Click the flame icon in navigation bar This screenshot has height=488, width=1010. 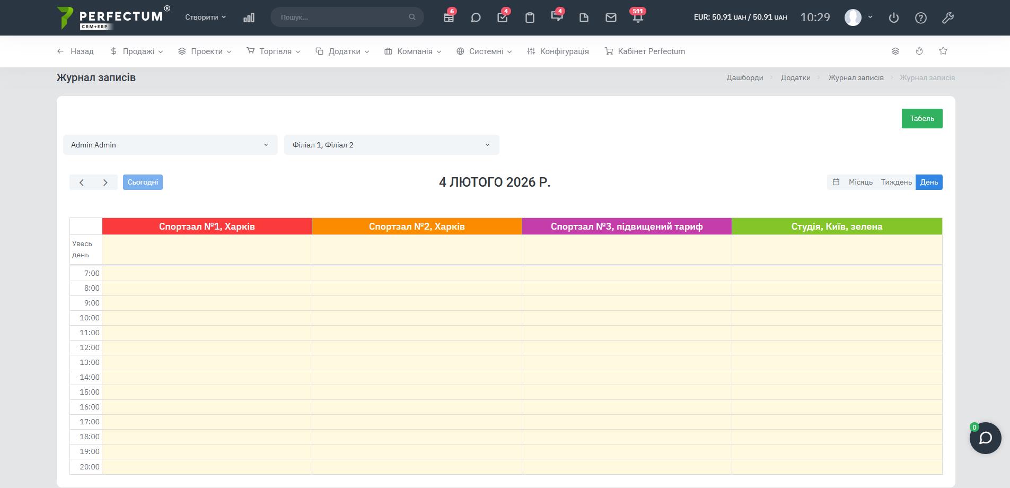[x=919, y=51]
